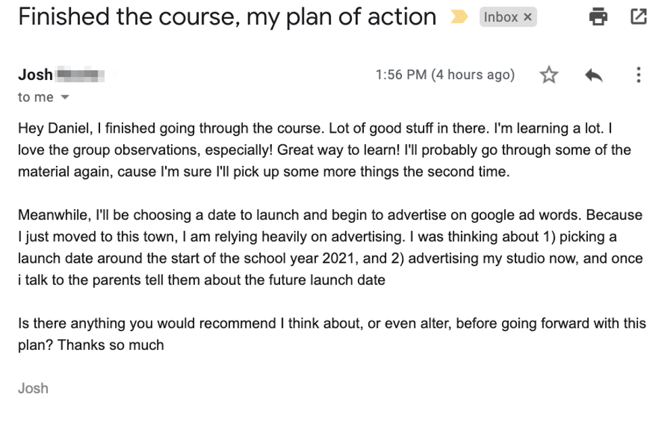This screenshot has height=438, width=661.
Task: Star the message from Josh
Action: [549, 75]
